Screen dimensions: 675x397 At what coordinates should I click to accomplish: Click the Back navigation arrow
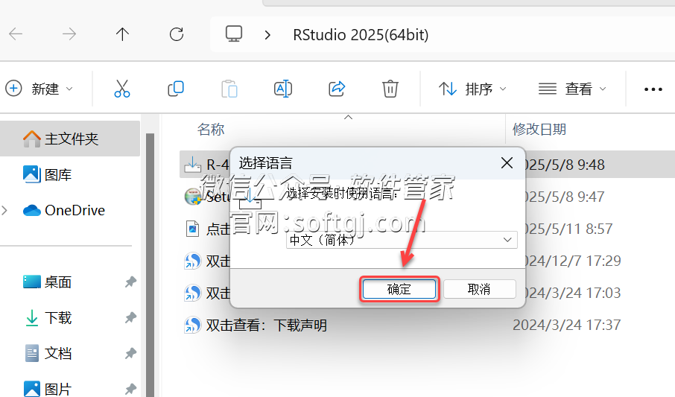(x=16, y=34)
